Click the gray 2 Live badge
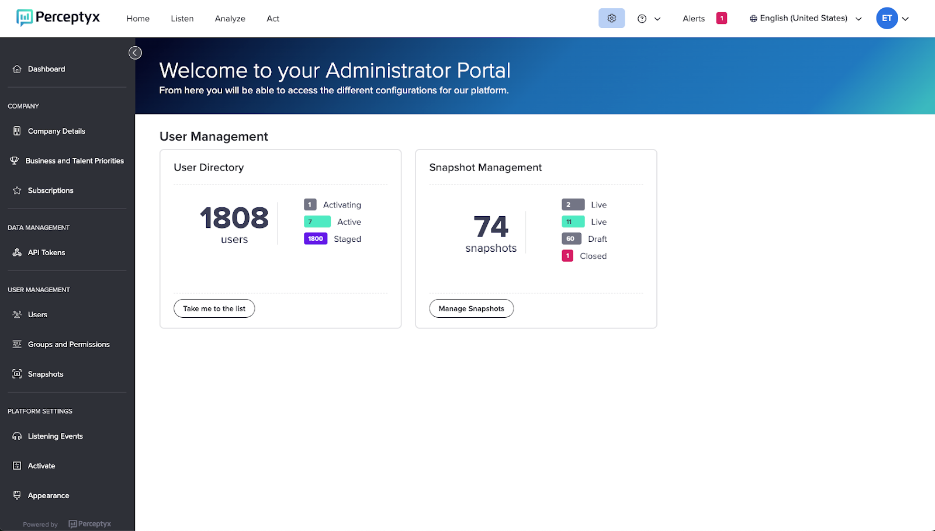 [573, 205]
